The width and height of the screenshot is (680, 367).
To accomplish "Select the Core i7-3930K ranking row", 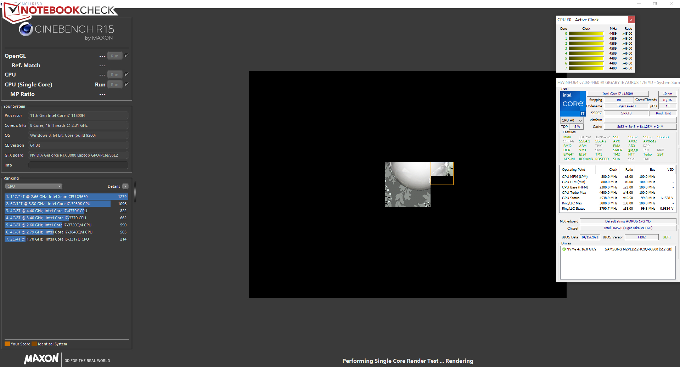I will (x=66, y=204).
